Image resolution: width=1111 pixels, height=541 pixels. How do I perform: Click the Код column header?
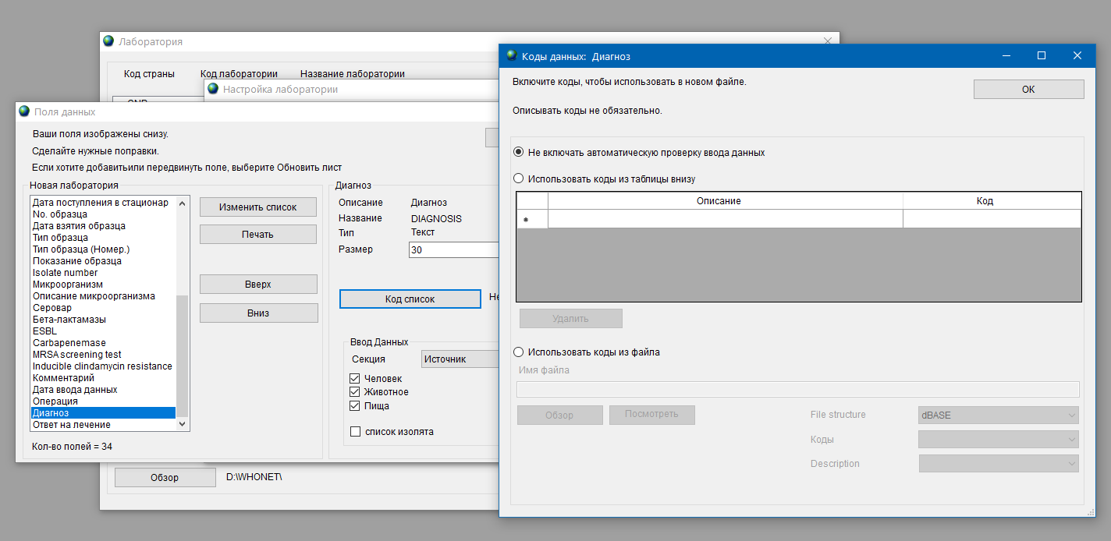(992, 201)
